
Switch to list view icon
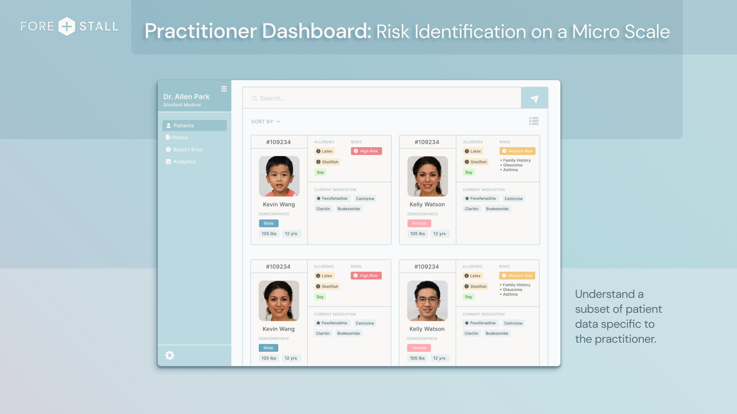[534, 121]
